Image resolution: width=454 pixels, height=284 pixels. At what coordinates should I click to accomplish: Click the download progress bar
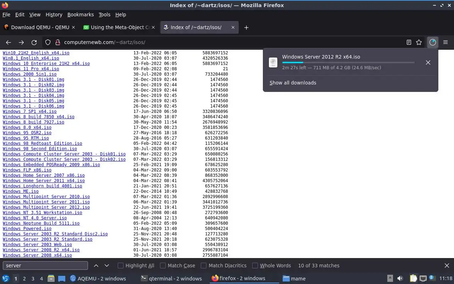pyautogui.click(x=348, y=62)
